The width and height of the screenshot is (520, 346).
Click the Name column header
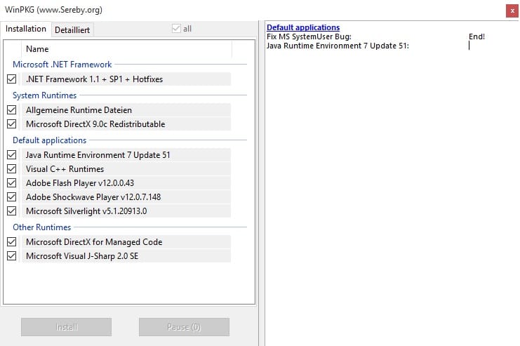[127, 49]
